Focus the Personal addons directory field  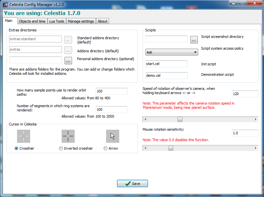(x=35, y=60)
